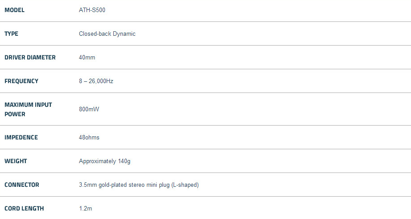Screen dimensions: 411x219
Task: Click the 'Approximately 140g' weight value
Action: point(104,161)
